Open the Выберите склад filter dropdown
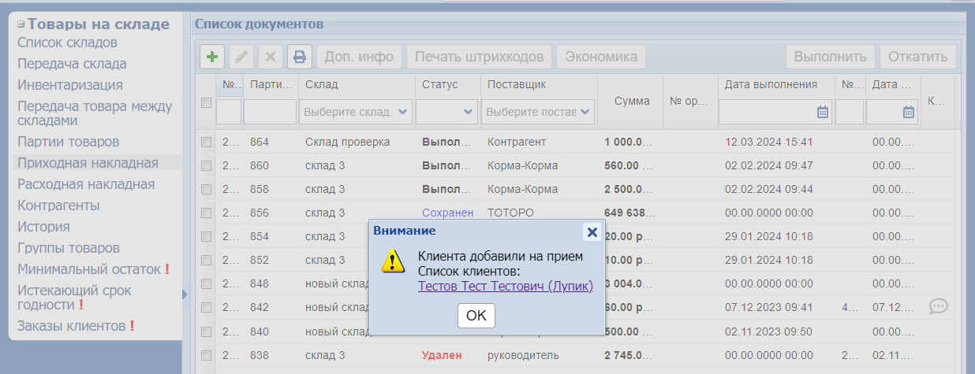 [x=356, y=112]
